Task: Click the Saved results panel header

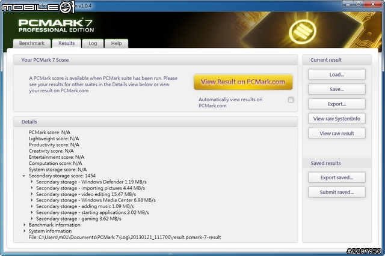Action: [337, 163]
